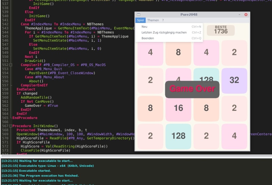
Task: Click log line 'Executable type: Linux - x64'
Action: click(48, 166)
